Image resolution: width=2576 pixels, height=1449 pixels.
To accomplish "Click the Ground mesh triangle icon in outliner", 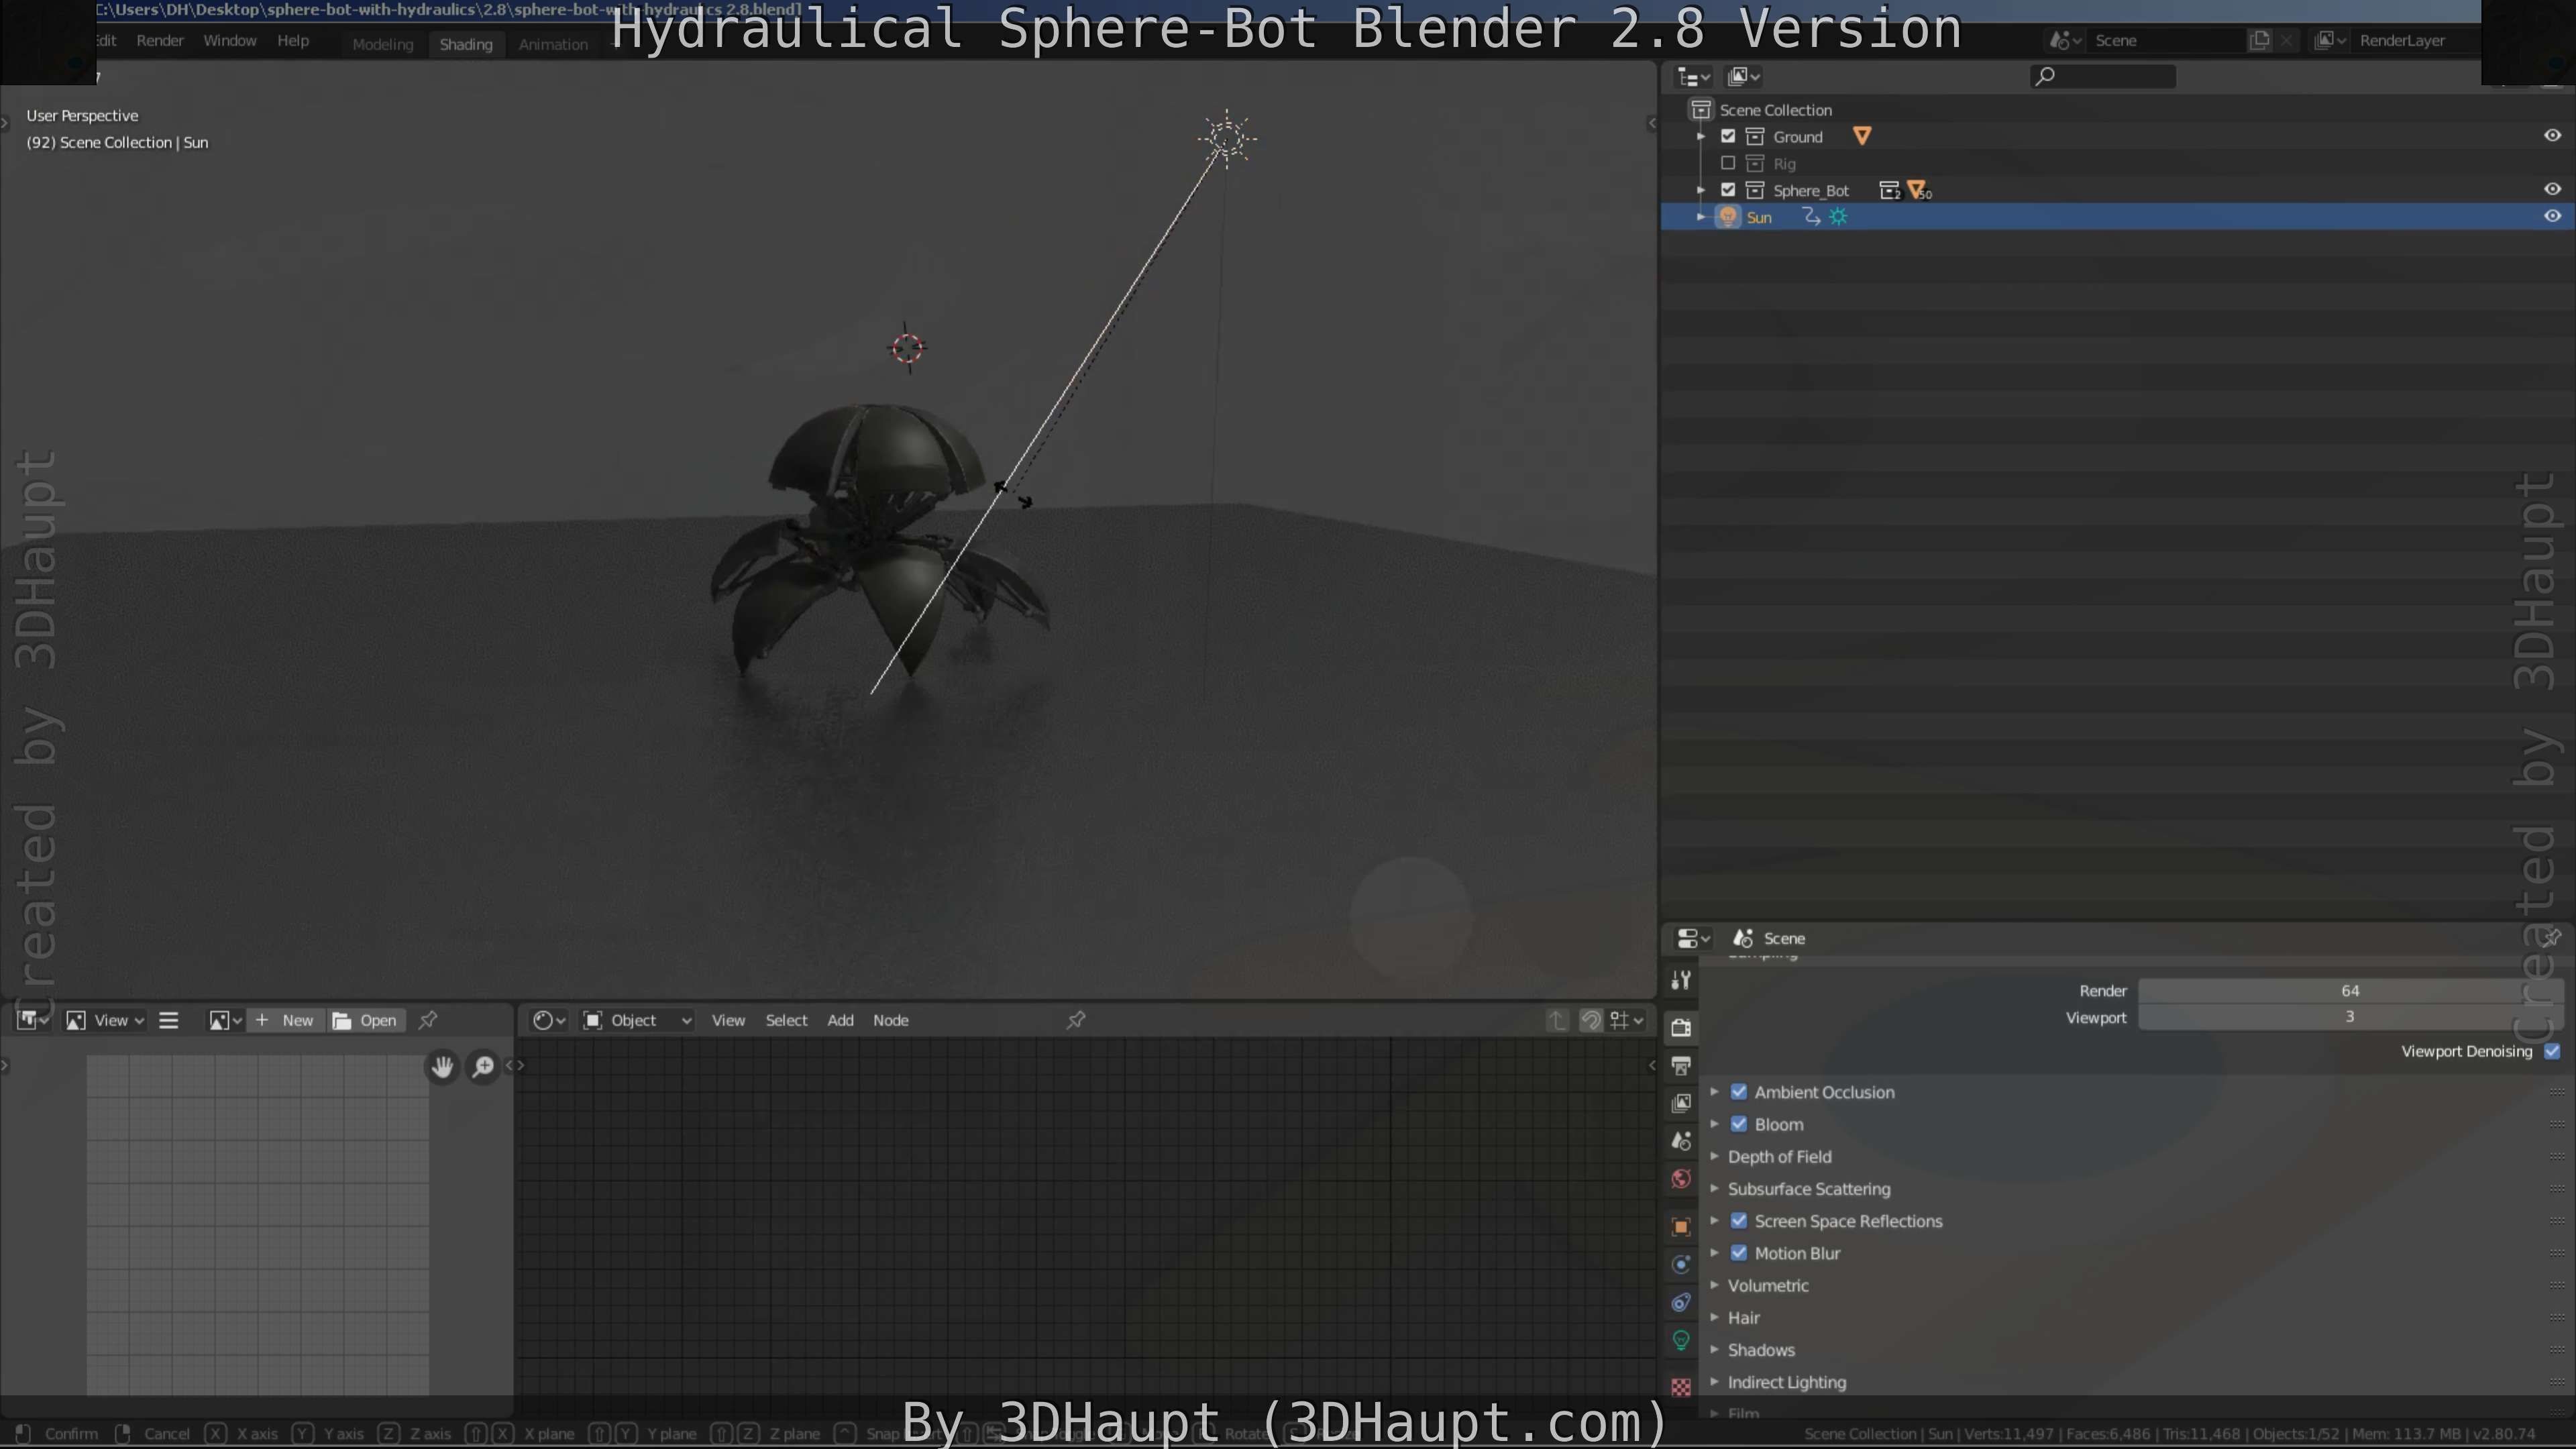I will point(1862,136).
